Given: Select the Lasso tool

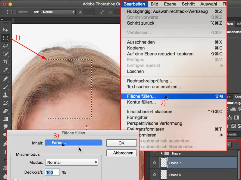Looking at the screenshot, I should 5,46.
